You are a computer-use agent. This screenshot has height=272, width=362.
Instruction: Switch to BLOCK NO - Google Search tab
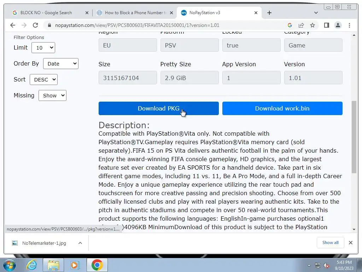tap(46, 13)
